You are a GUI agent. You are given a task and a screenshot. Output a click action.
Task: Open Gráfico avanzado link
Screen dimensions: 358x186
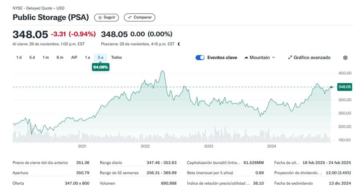309,58
